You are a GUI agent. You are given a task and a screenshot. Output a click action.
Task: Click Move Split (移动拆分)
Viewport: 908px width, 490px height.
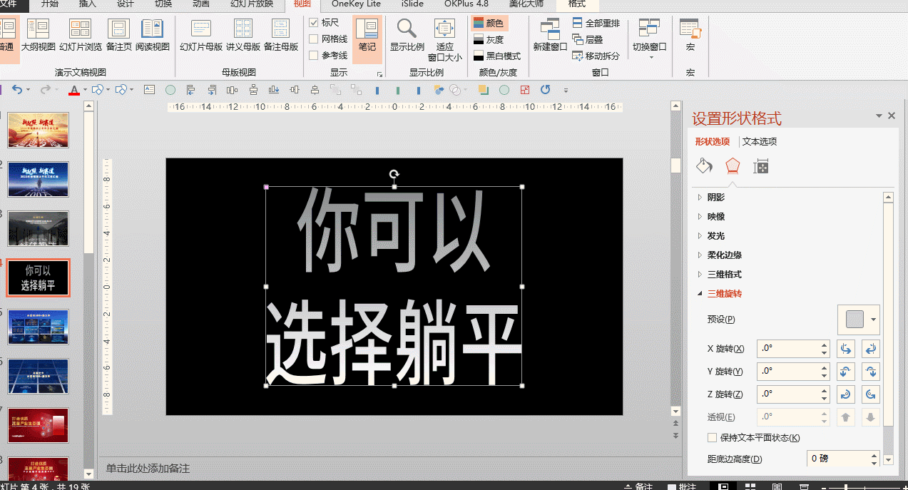596,56
